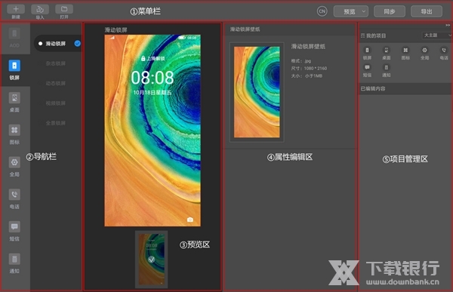Toggle the blue checkmark beside 滑动锁屏
This screenshot has width=453, height=292.
click(78, 43)
